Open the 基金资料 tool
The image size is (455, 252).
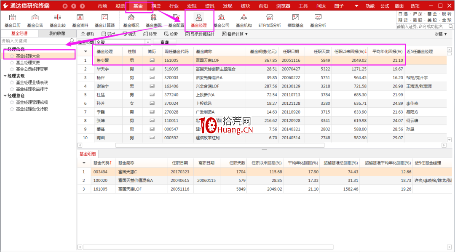click(x=80, y=21)
